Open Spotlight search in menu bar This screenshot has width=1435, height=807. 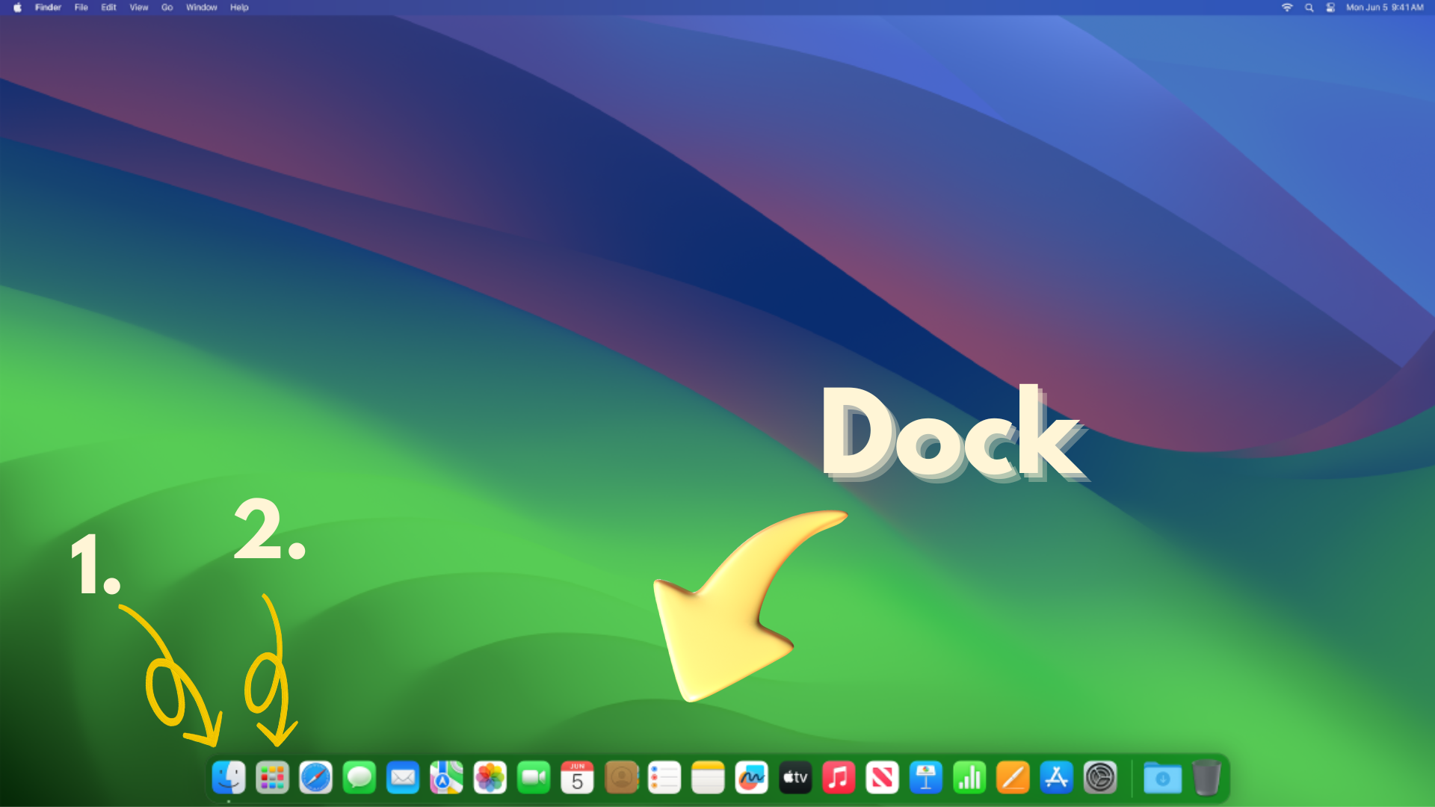point(1309,7)
